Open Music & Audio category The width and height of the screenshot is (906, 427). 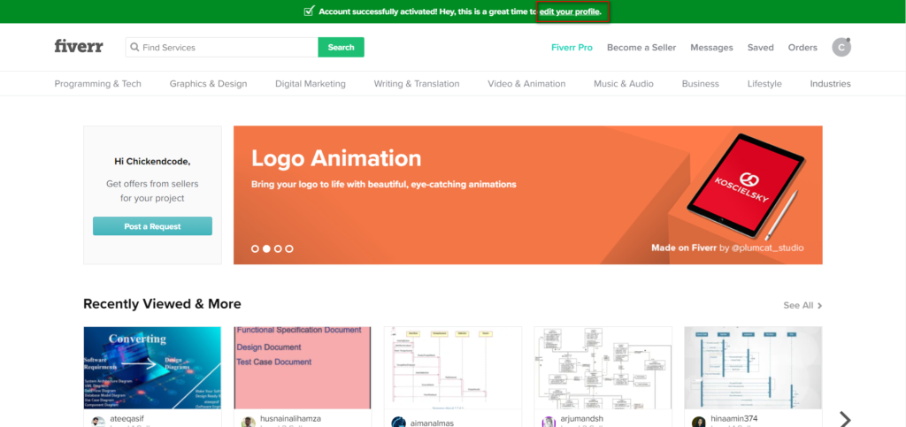pos(624,84)
